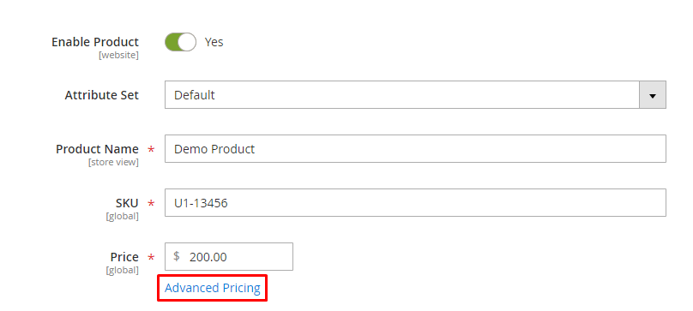The image size is (693, 311).
Task: Click the [website] scope label
Action: click(x=118, y=55)
